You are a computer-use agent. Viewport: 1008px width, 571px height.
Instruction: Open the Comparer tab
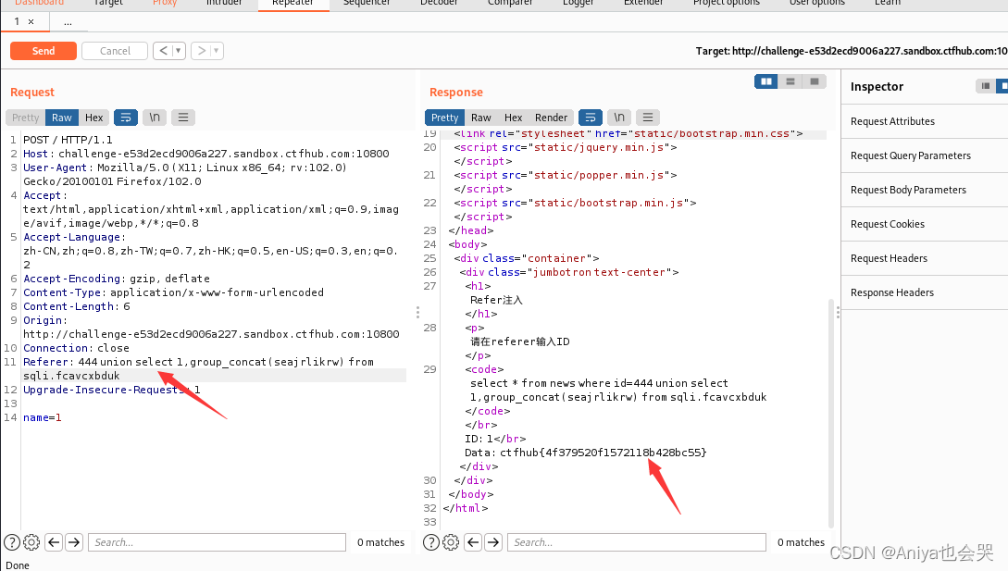pyautogui.click(x=510, y=3)
